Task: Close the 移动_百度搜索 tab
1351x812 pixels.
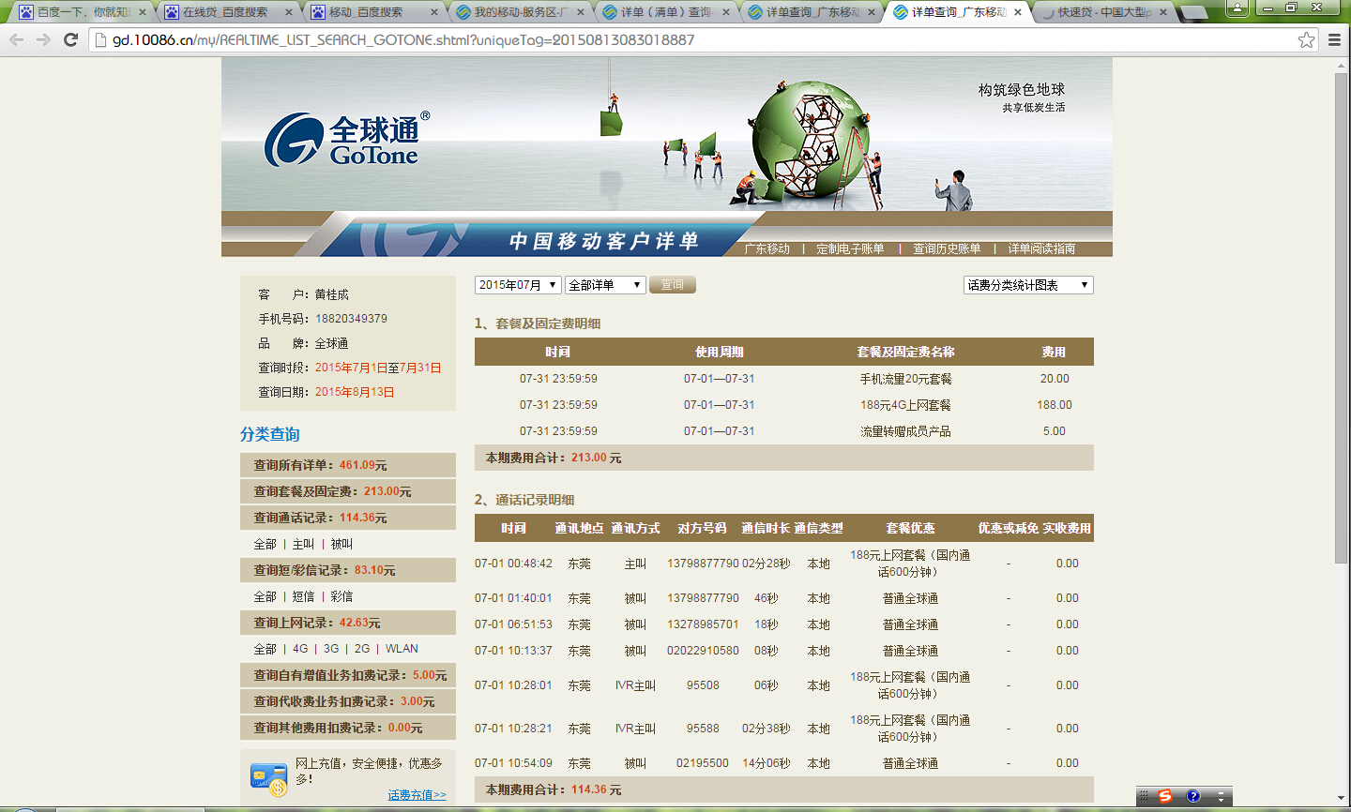Action: (434, 12)
